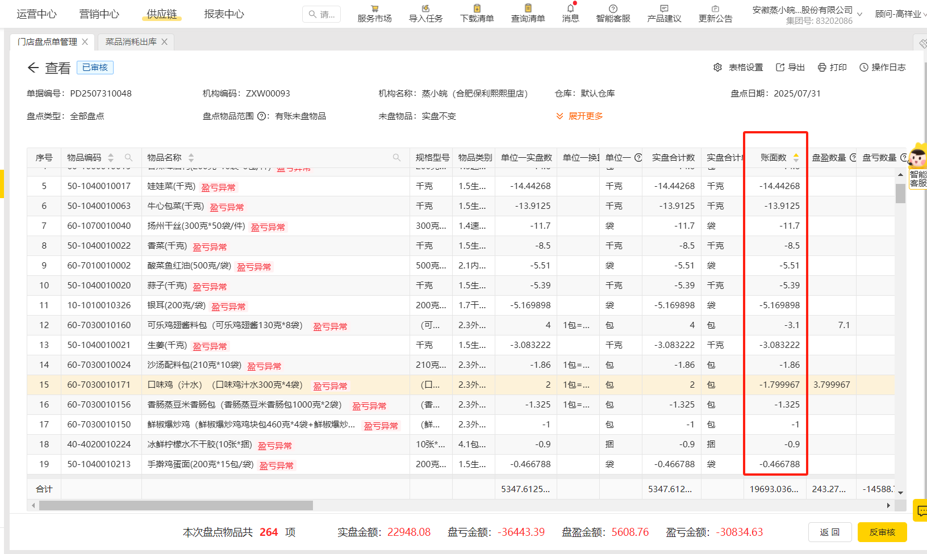This screenshot has height=554, width=927.
Task: Click the horizontal scrollbar under the table
Action: tap(176, 505)
